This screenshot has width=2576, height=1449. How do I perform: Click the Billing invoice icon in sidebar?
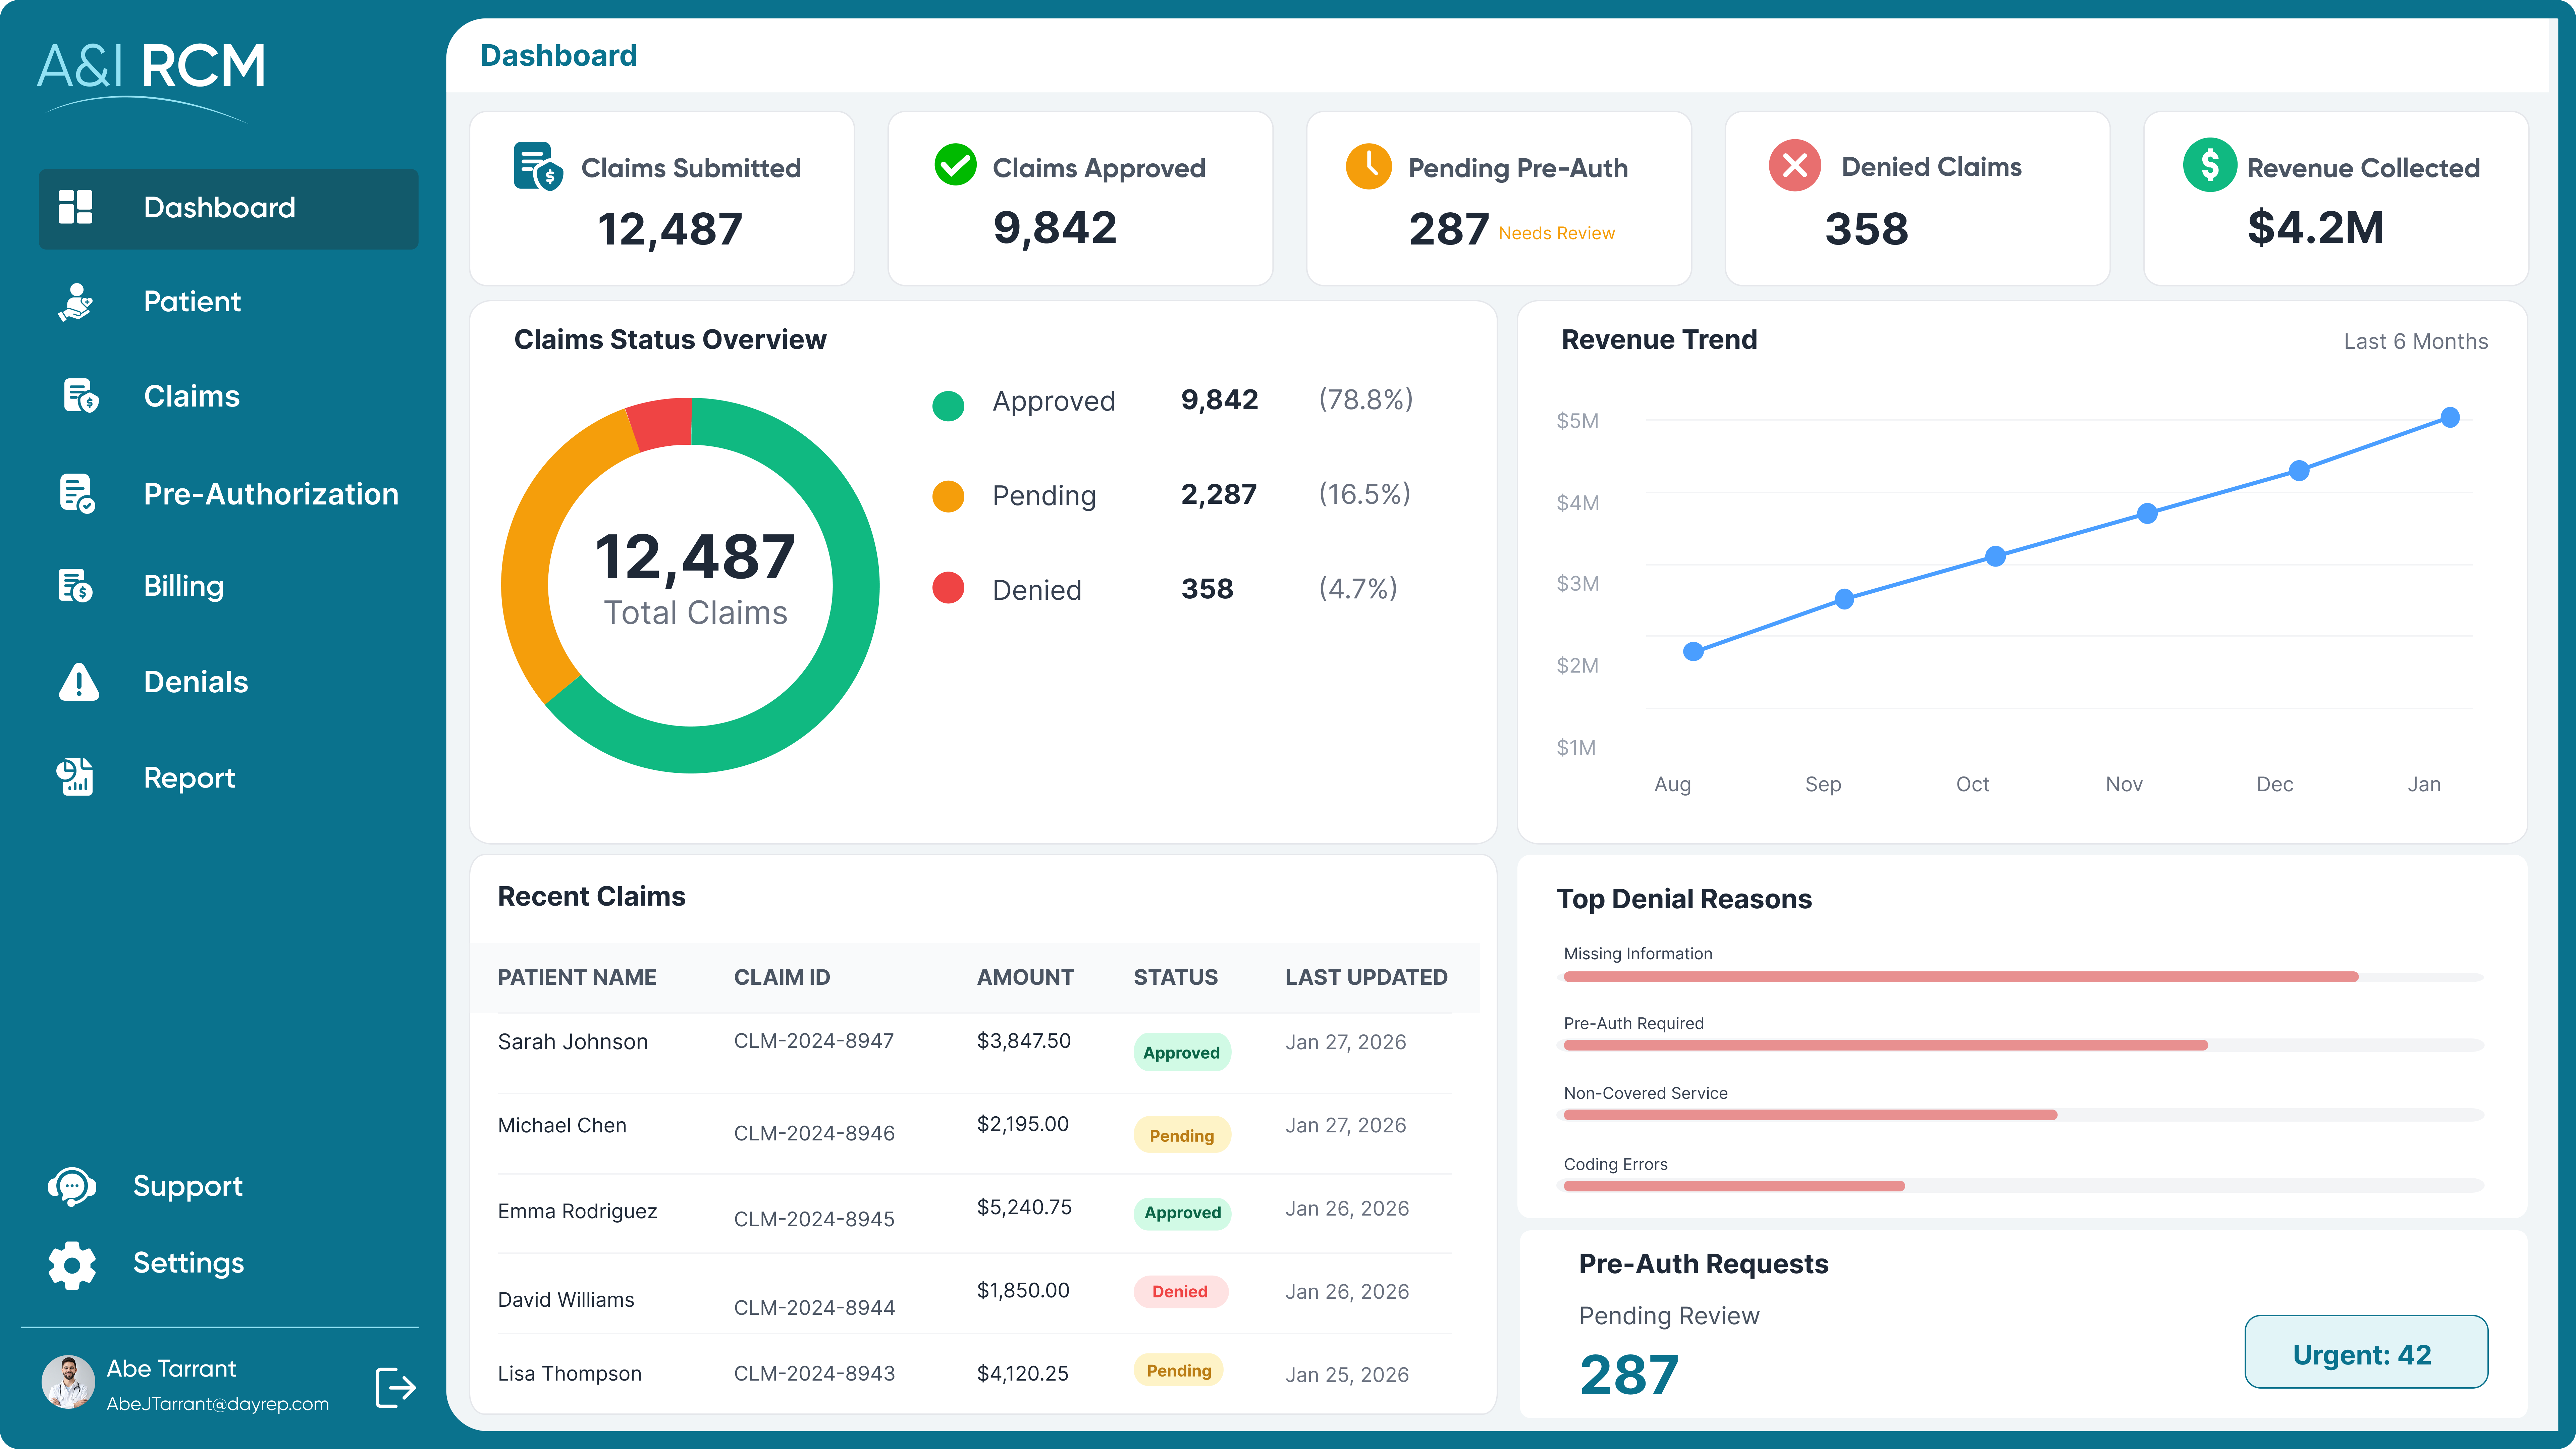76,586
